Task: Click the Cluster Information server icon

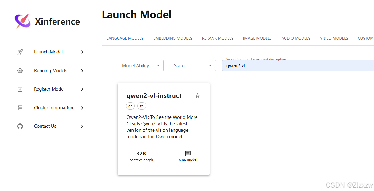Action: coord(20,108)
